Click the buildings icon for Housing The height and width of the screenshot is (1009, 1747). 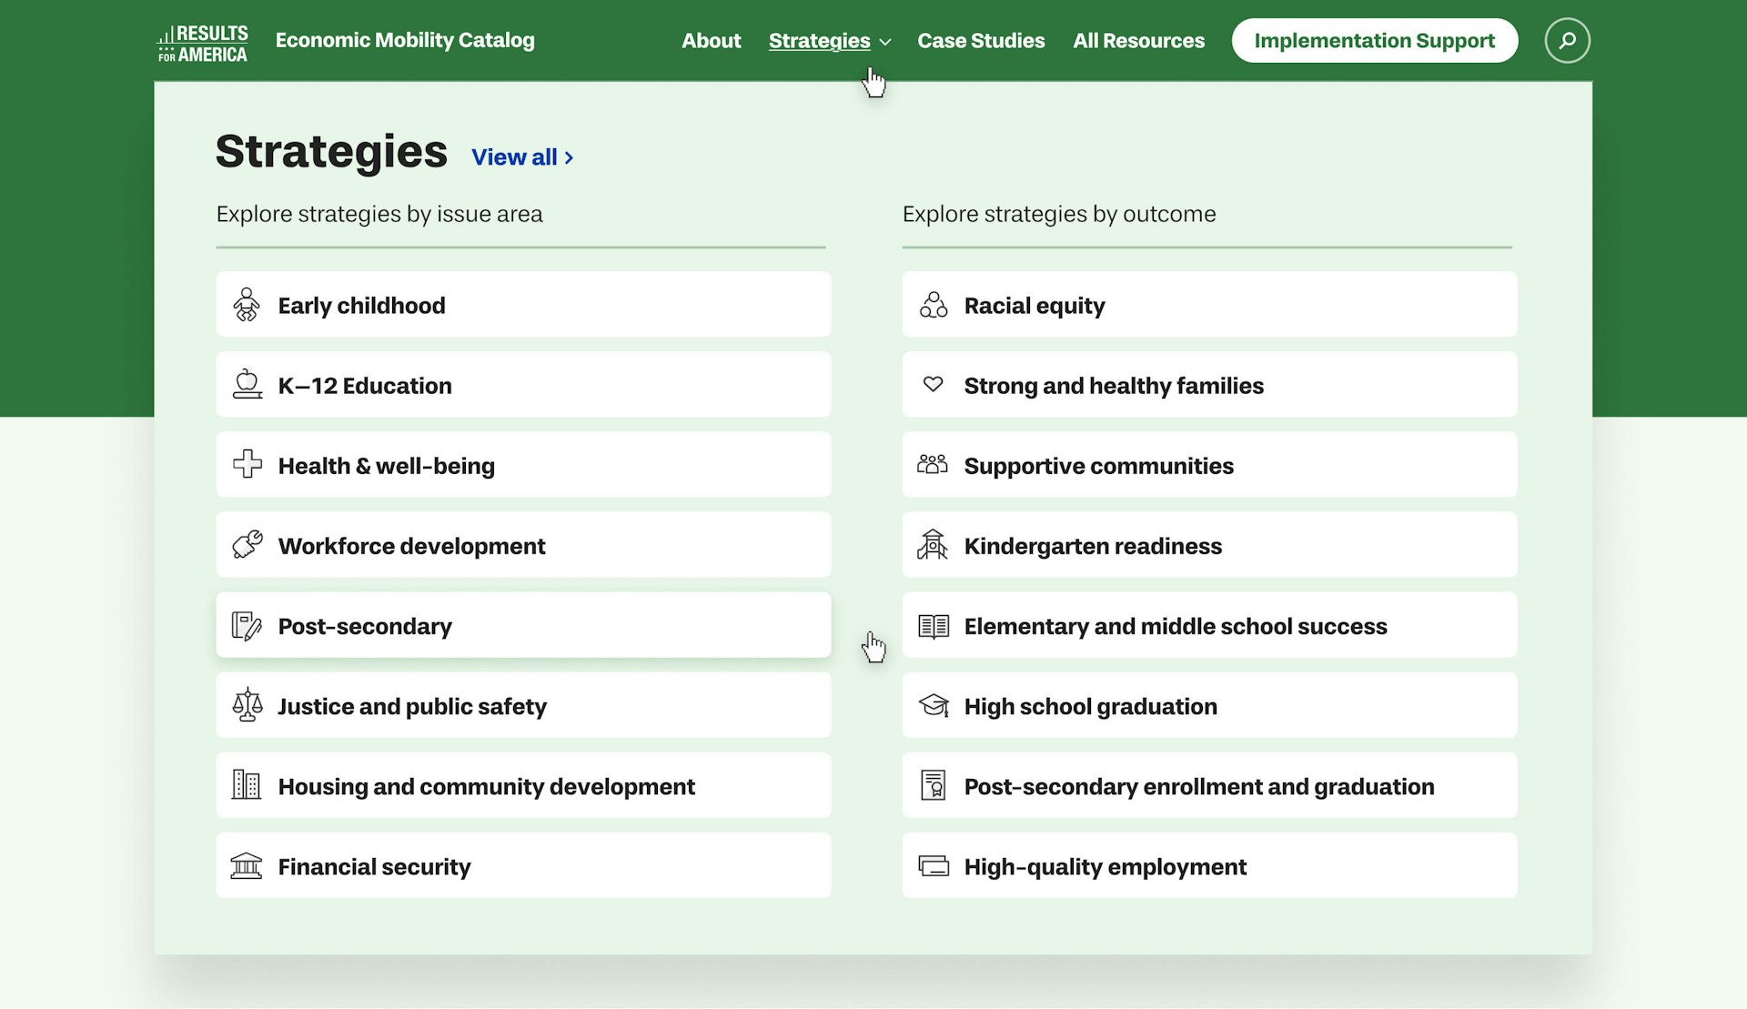247,785
